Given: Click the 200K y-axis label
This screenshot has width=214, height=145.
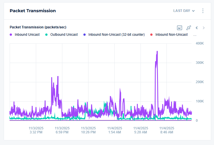Looking at the screenshot, I should 200,82.
